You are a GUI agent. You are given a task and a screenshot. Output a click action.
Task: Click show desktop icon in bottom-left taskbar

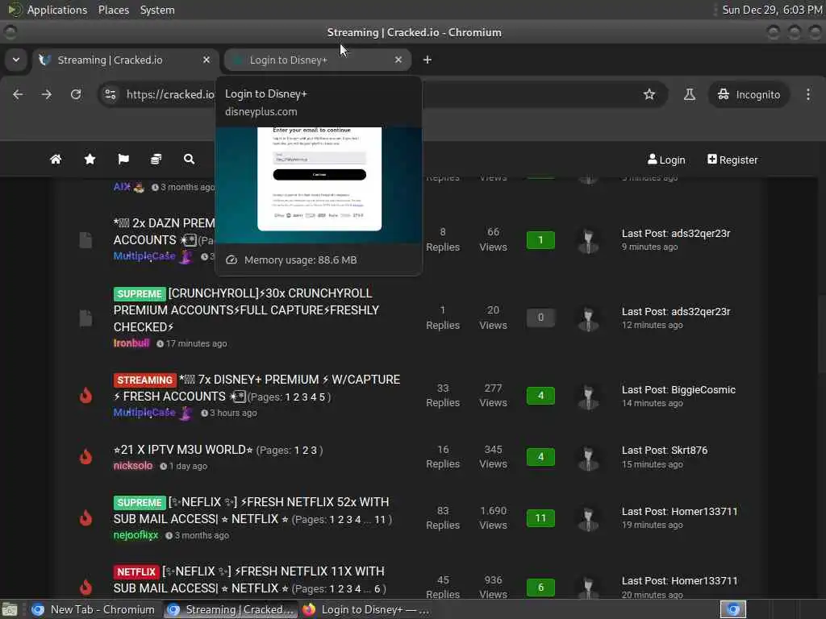click(10, 609)
